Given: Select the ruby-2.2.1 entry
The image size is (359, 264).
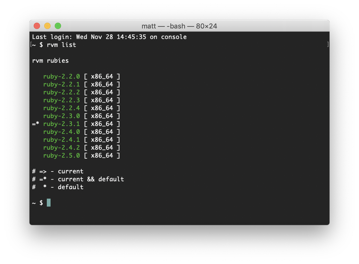Looking at the screenshot, I should (x=62, y=84).
